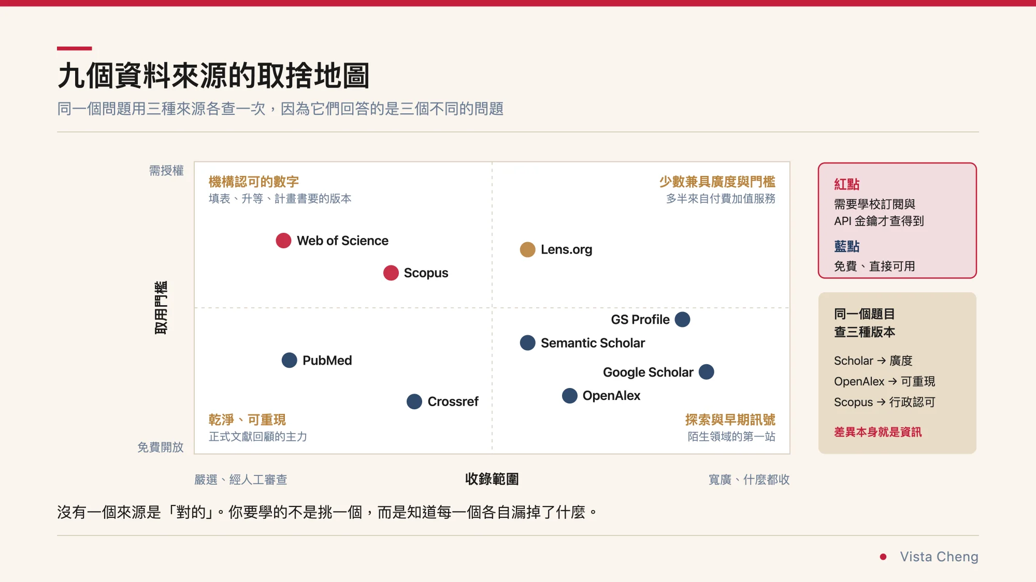Click the legend heading 紅點

click(847, 184)
